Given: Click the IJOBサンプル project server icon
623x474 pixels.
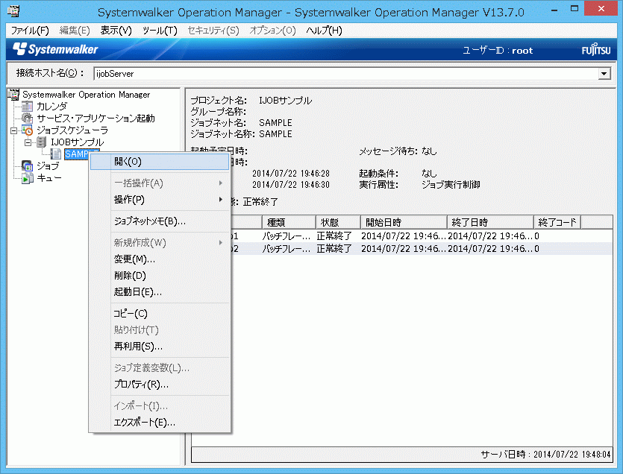Looking at the screenshot, I should [41, 142].
